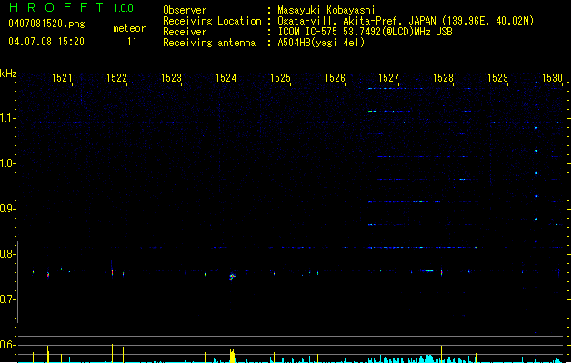572x363 pixels.
Task: Click the 1527 time marker
Action: click(389, 78)
